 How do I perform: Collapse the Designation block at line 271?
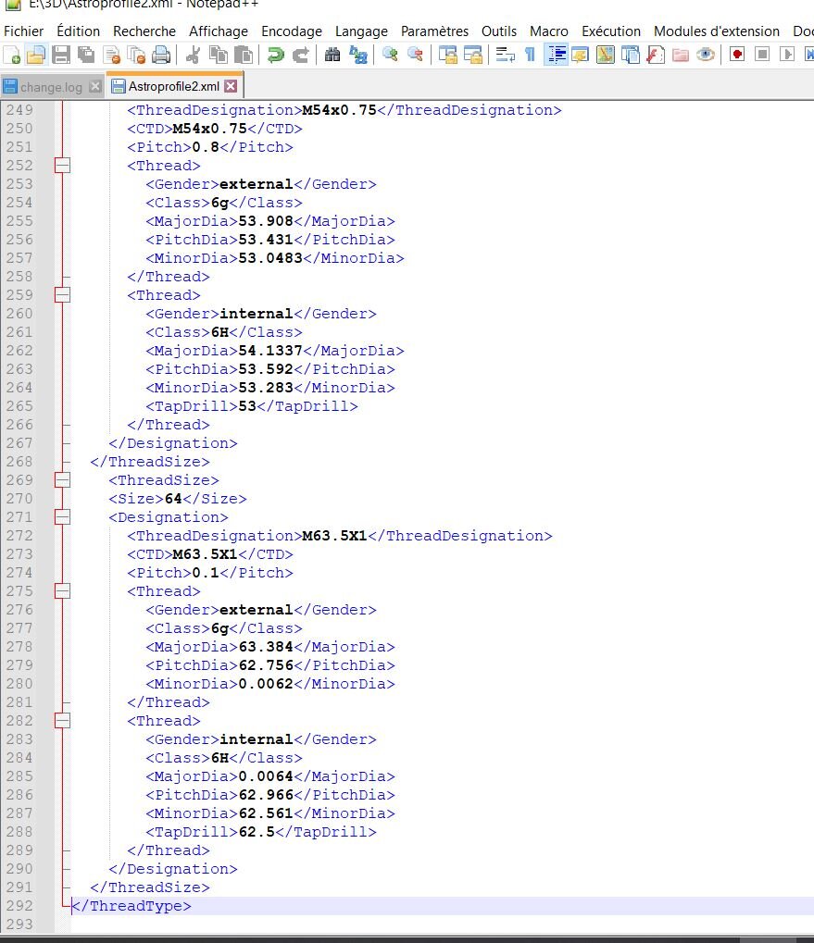pyautogui.click(x=62, y=516)
